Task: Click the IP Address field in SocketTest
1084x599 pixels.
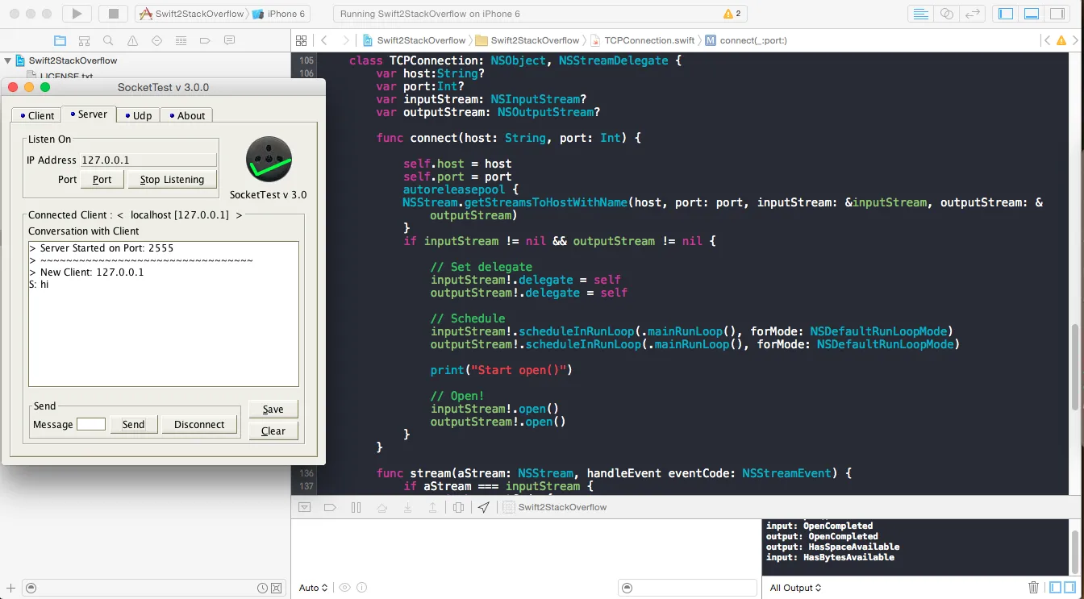Action: tap(148, 160)
